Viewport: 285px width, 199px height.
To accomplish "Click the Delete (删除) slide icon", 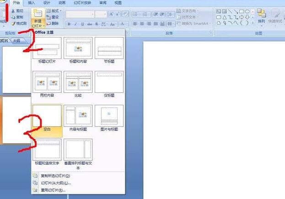I will [x=48, y=23].
